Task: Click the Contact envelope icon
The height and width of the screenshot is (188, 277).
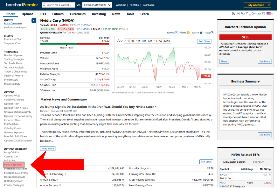Action: (263, 14)
